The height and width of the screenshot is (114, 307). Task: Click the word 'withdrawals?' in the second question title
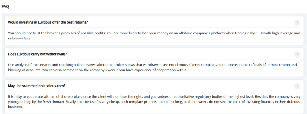pyautogui.click(x=57, y=54)
